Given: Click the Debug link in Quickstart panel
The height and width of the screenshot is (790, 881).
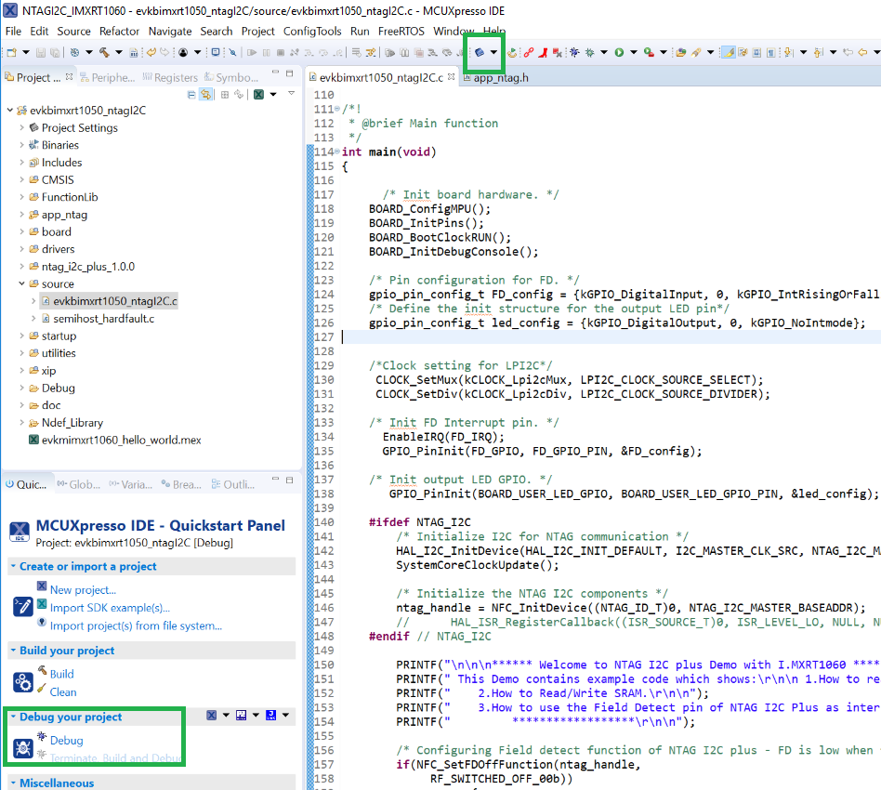Looking at the screenshot, I should click(66, 741).
